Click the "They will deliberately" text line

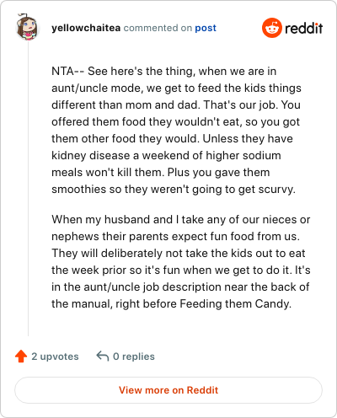pyautogui.click(x=179, y=254)
